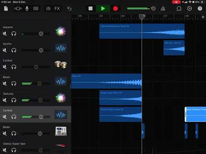Select drum machine icon of lower Beats track
Screen dimensions: 206x154
point(61,131)
